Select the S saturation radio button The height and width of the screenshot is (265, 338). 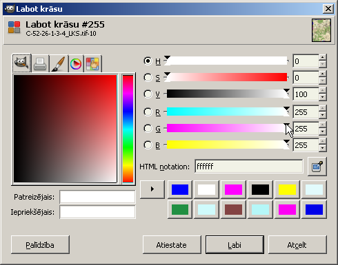click(148, 78)
